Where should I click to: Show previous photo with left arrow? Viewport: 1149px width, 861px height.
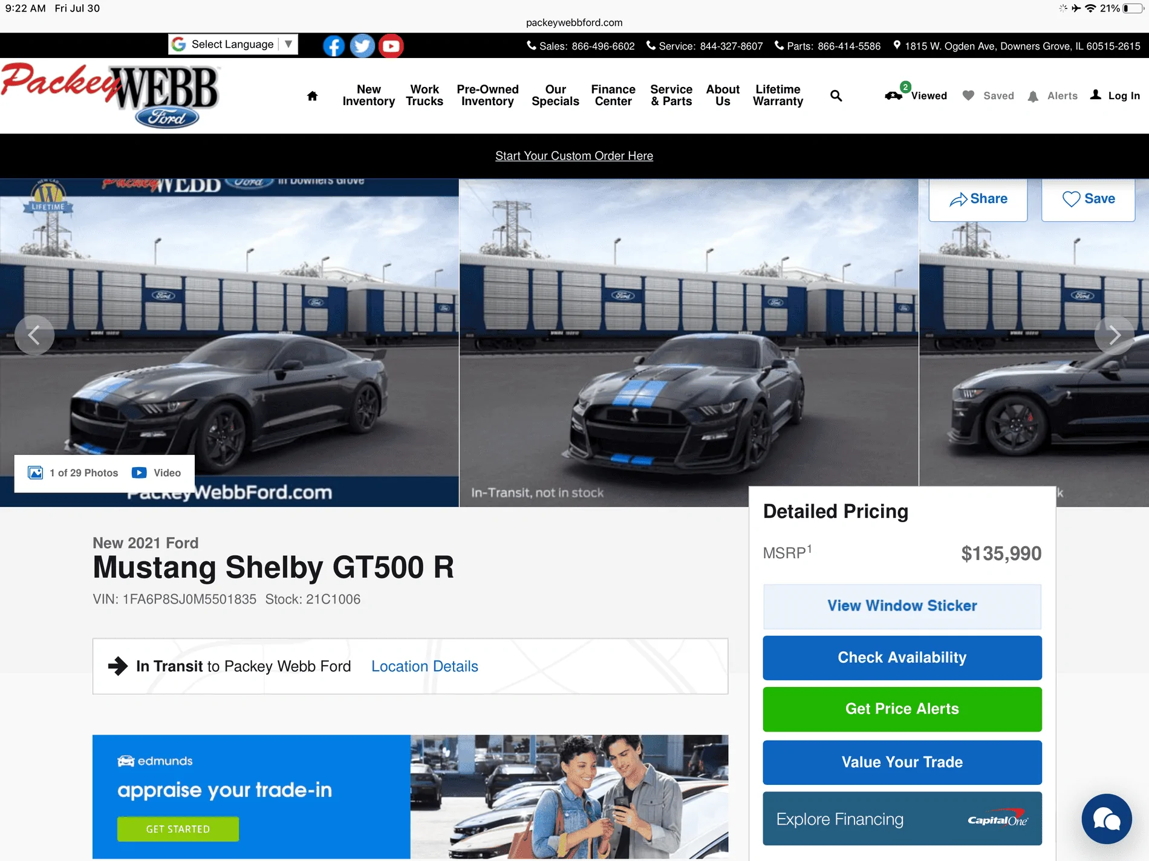coord(34,335)
